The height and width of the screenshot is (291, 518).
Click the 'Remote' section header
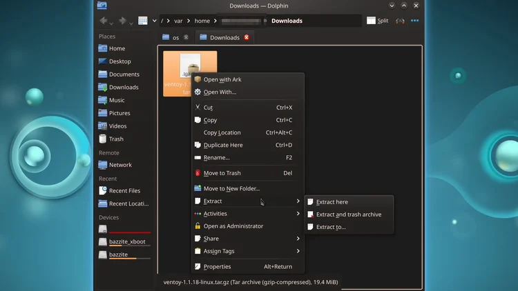pos(109,153)
